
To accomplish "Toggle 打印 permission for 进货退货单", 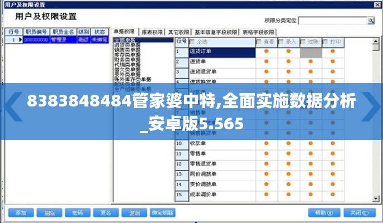I will point(333,71).
